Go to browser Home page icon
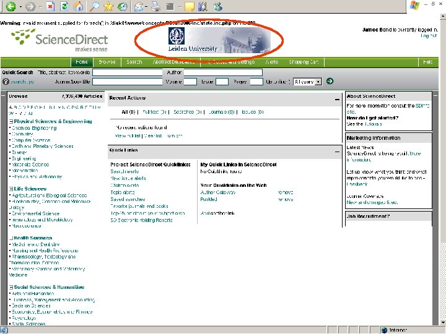This screenshot has height=334, width=446. click(x=79, y=6)
